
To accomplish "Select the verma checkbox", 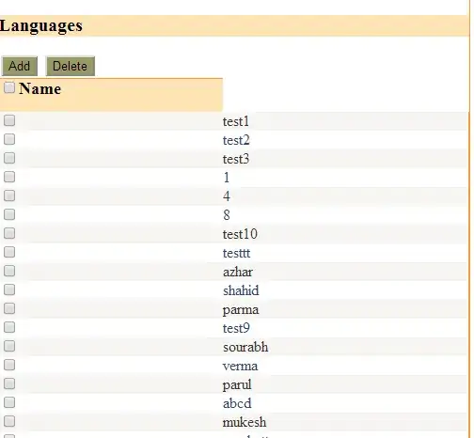I will 9,365.
